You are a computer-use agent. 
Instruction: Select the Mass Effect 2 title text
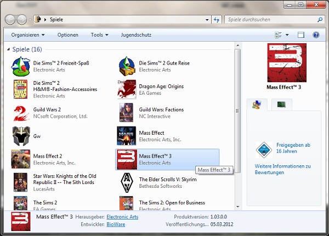48,156
